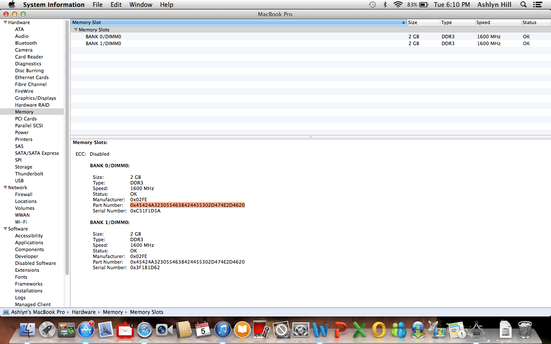Viewport: 551px width, 344px height.
Task: Collapse the Memory Slots disclosure triangle
Action: (x=76, y=30)
